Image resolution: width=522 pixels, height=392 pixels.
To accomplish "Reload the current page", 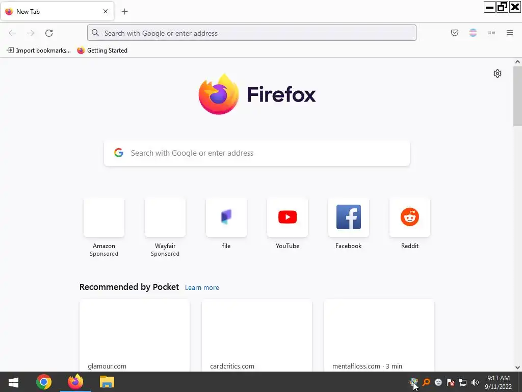I will point(49,33).
